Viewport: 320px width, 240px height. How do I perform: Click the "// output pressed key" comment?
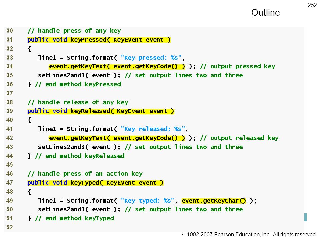[238, 67]
